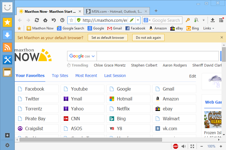Change the search engine from Google

pos(147,20)
